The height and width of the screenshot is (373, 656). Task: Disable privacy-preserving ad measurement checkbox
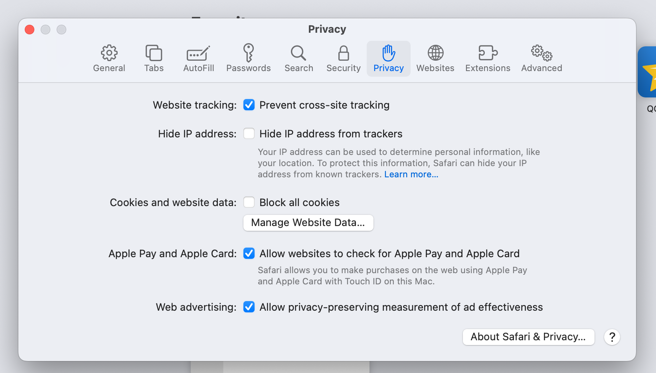pyautogui.click(x=249, y=307)
